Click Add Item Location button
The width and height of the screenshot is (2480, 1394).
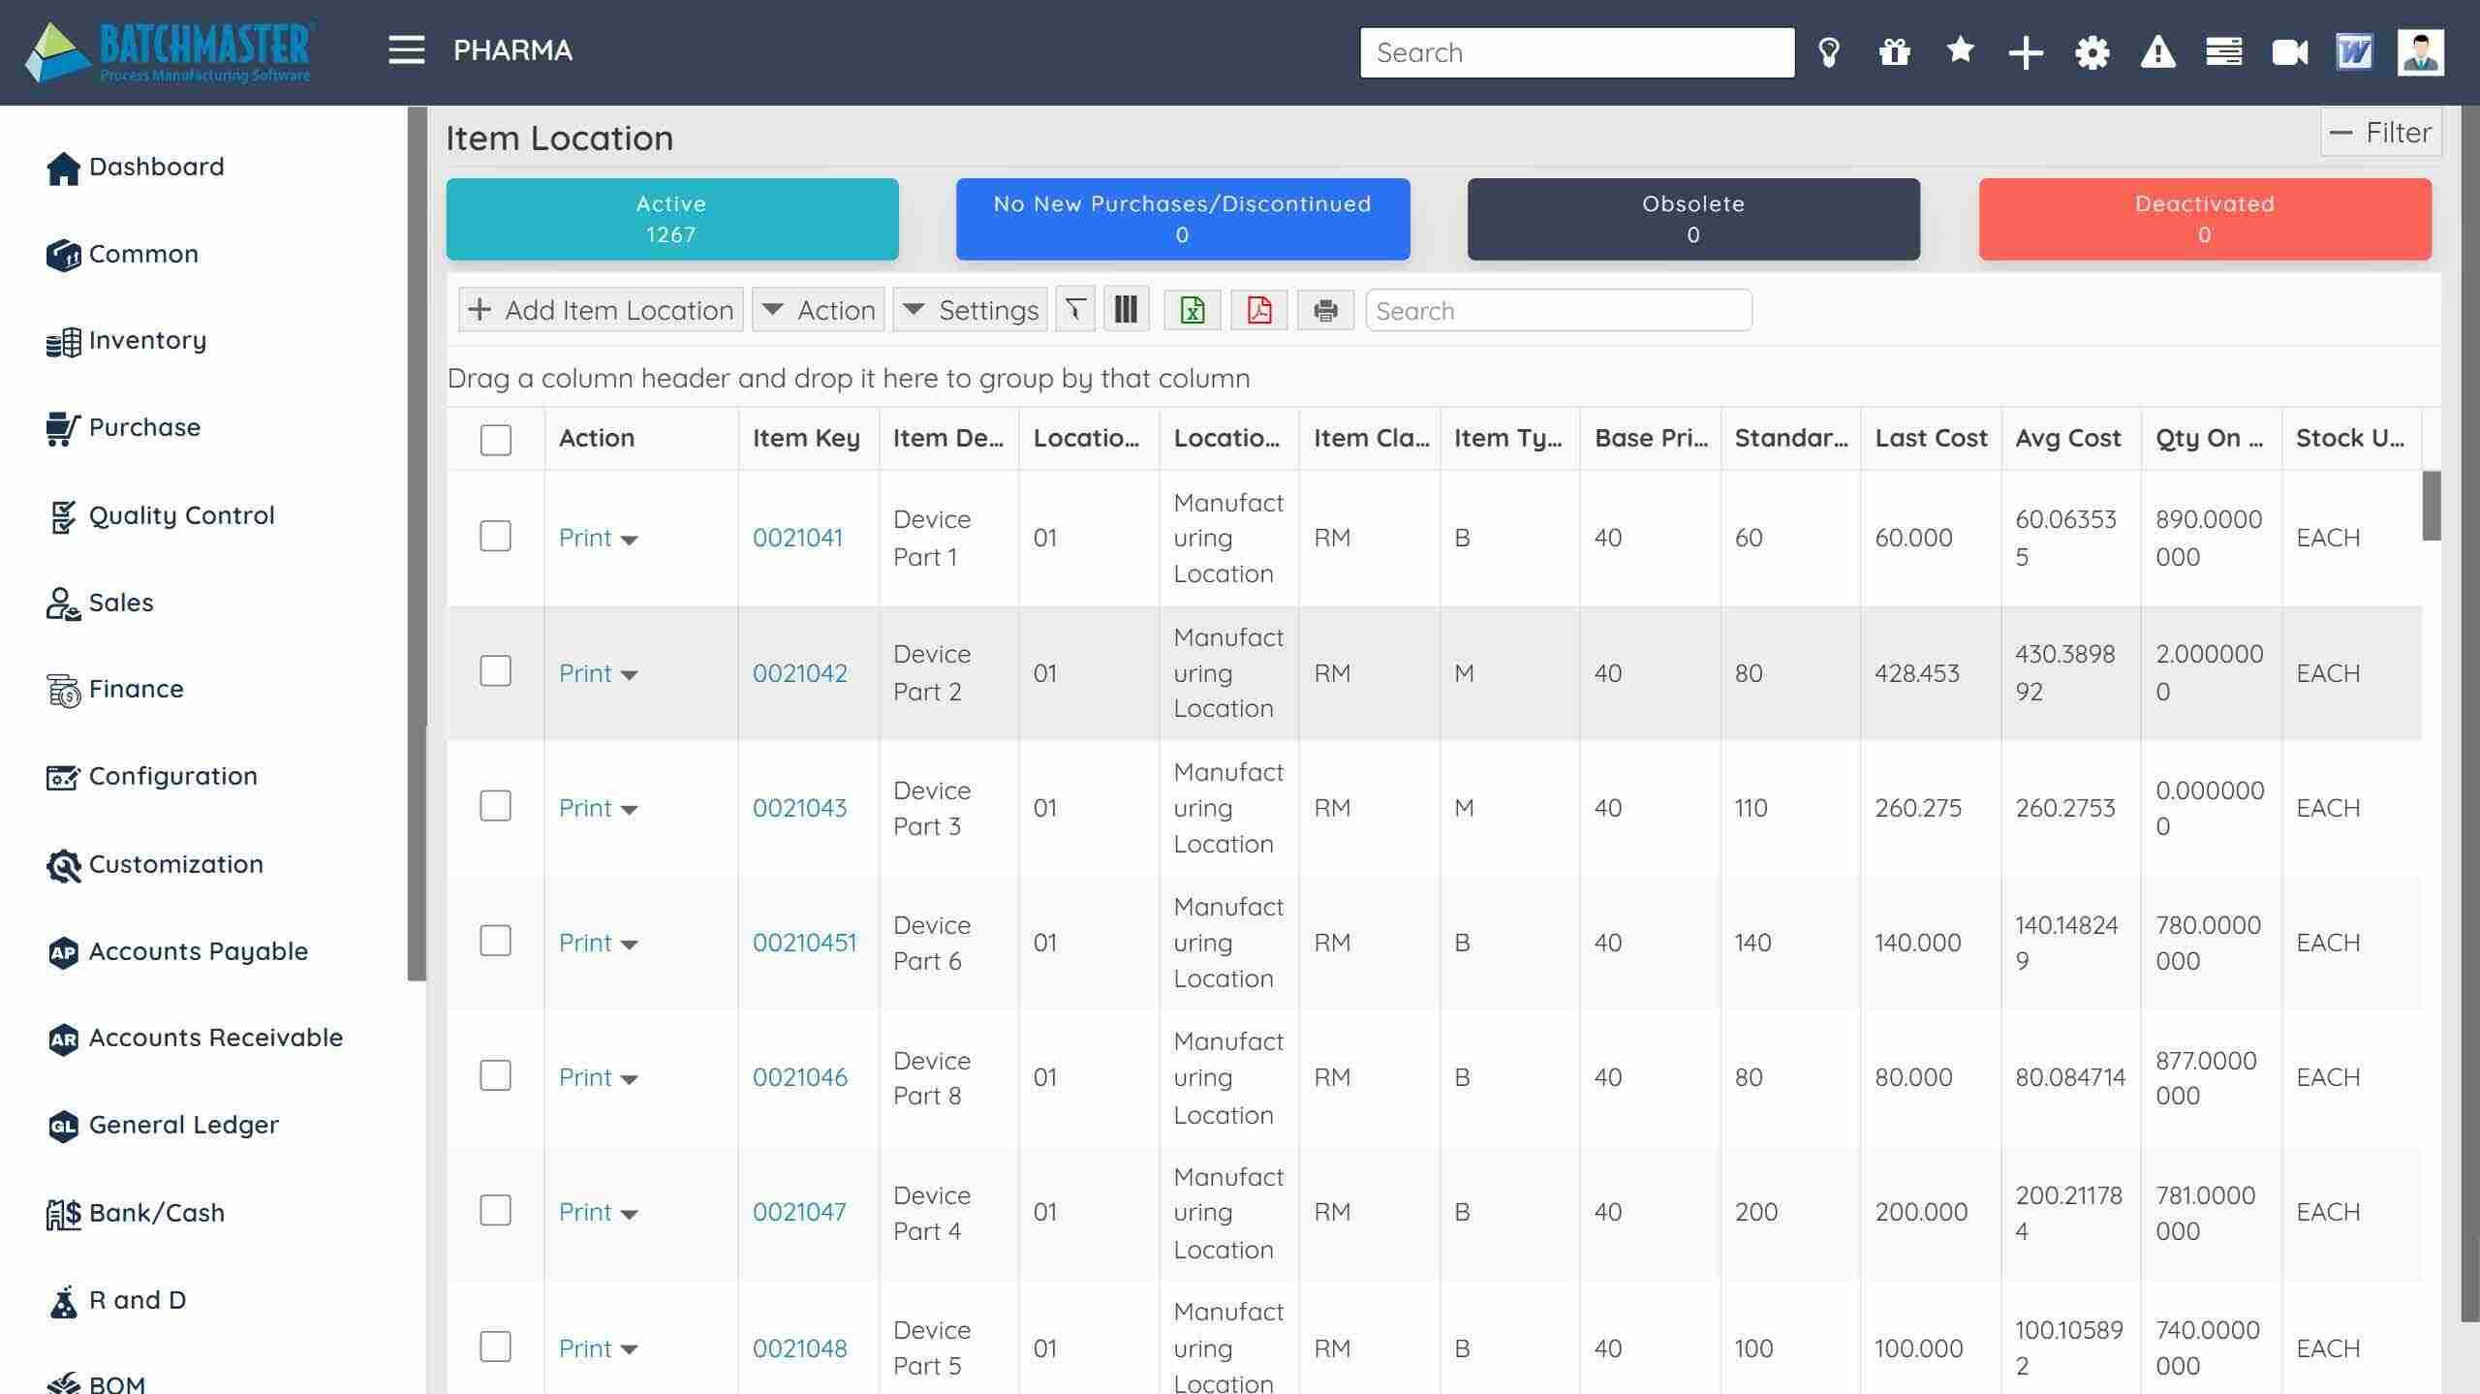(x=601, y=310)
